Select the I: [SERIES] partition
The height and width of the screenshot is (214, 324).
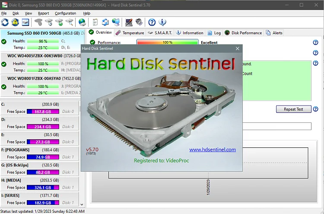39,199
